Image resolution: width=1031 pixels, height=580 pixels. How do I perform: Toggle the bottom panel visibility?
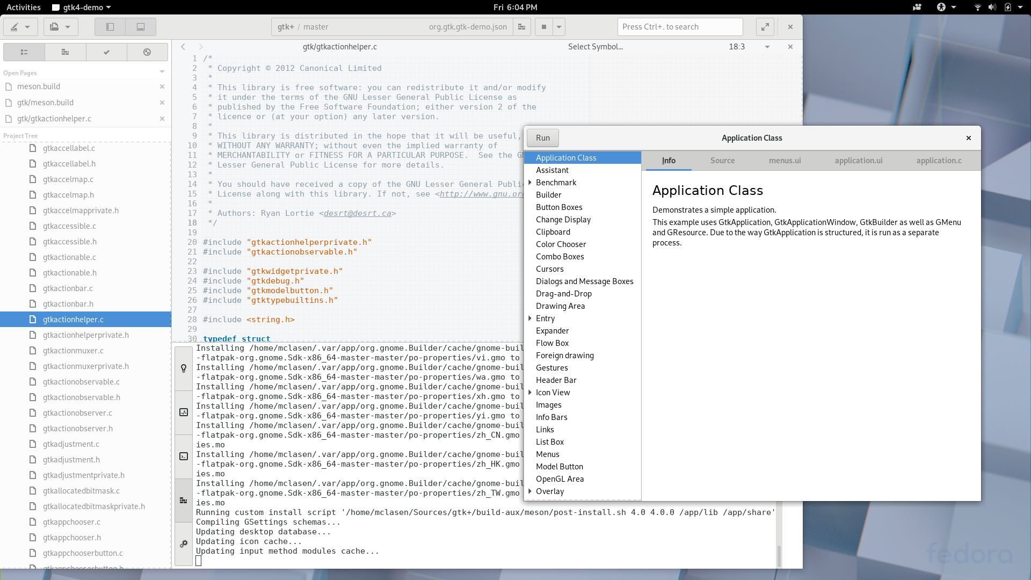coord(141,27)
